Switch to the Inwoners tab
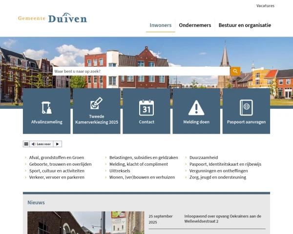The width and height of the screenshot is (293, 234). click(x=160, y=25)
